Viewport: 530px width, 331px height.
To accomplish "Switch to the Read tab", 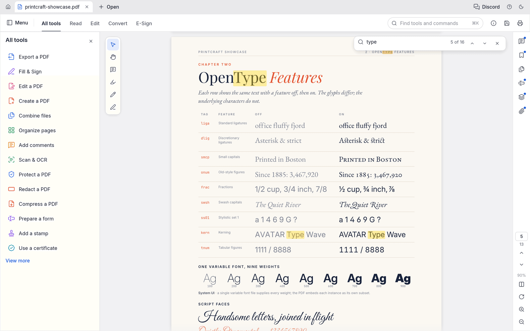I will (76, 24).
